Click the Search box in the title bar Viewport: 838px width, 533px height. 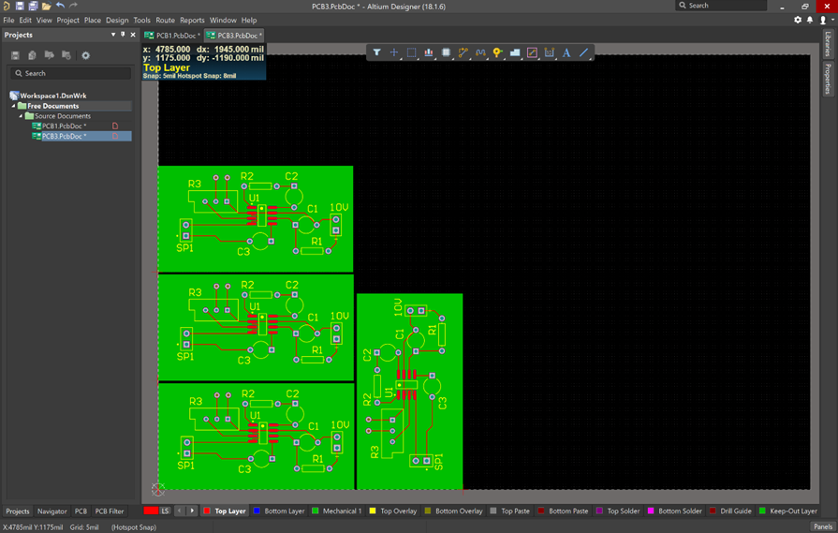click(722, 6)
